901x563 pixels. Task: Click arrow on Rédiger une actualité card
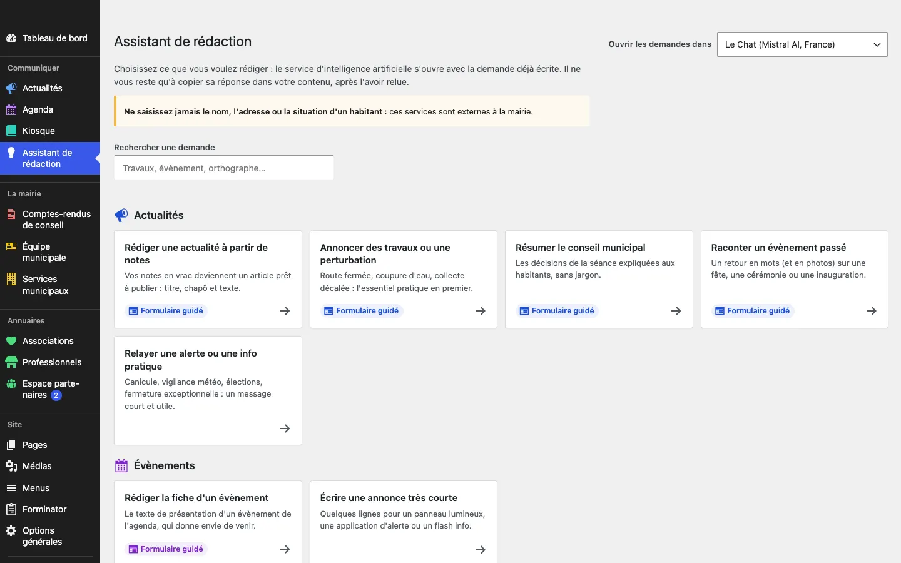(285, 311)
